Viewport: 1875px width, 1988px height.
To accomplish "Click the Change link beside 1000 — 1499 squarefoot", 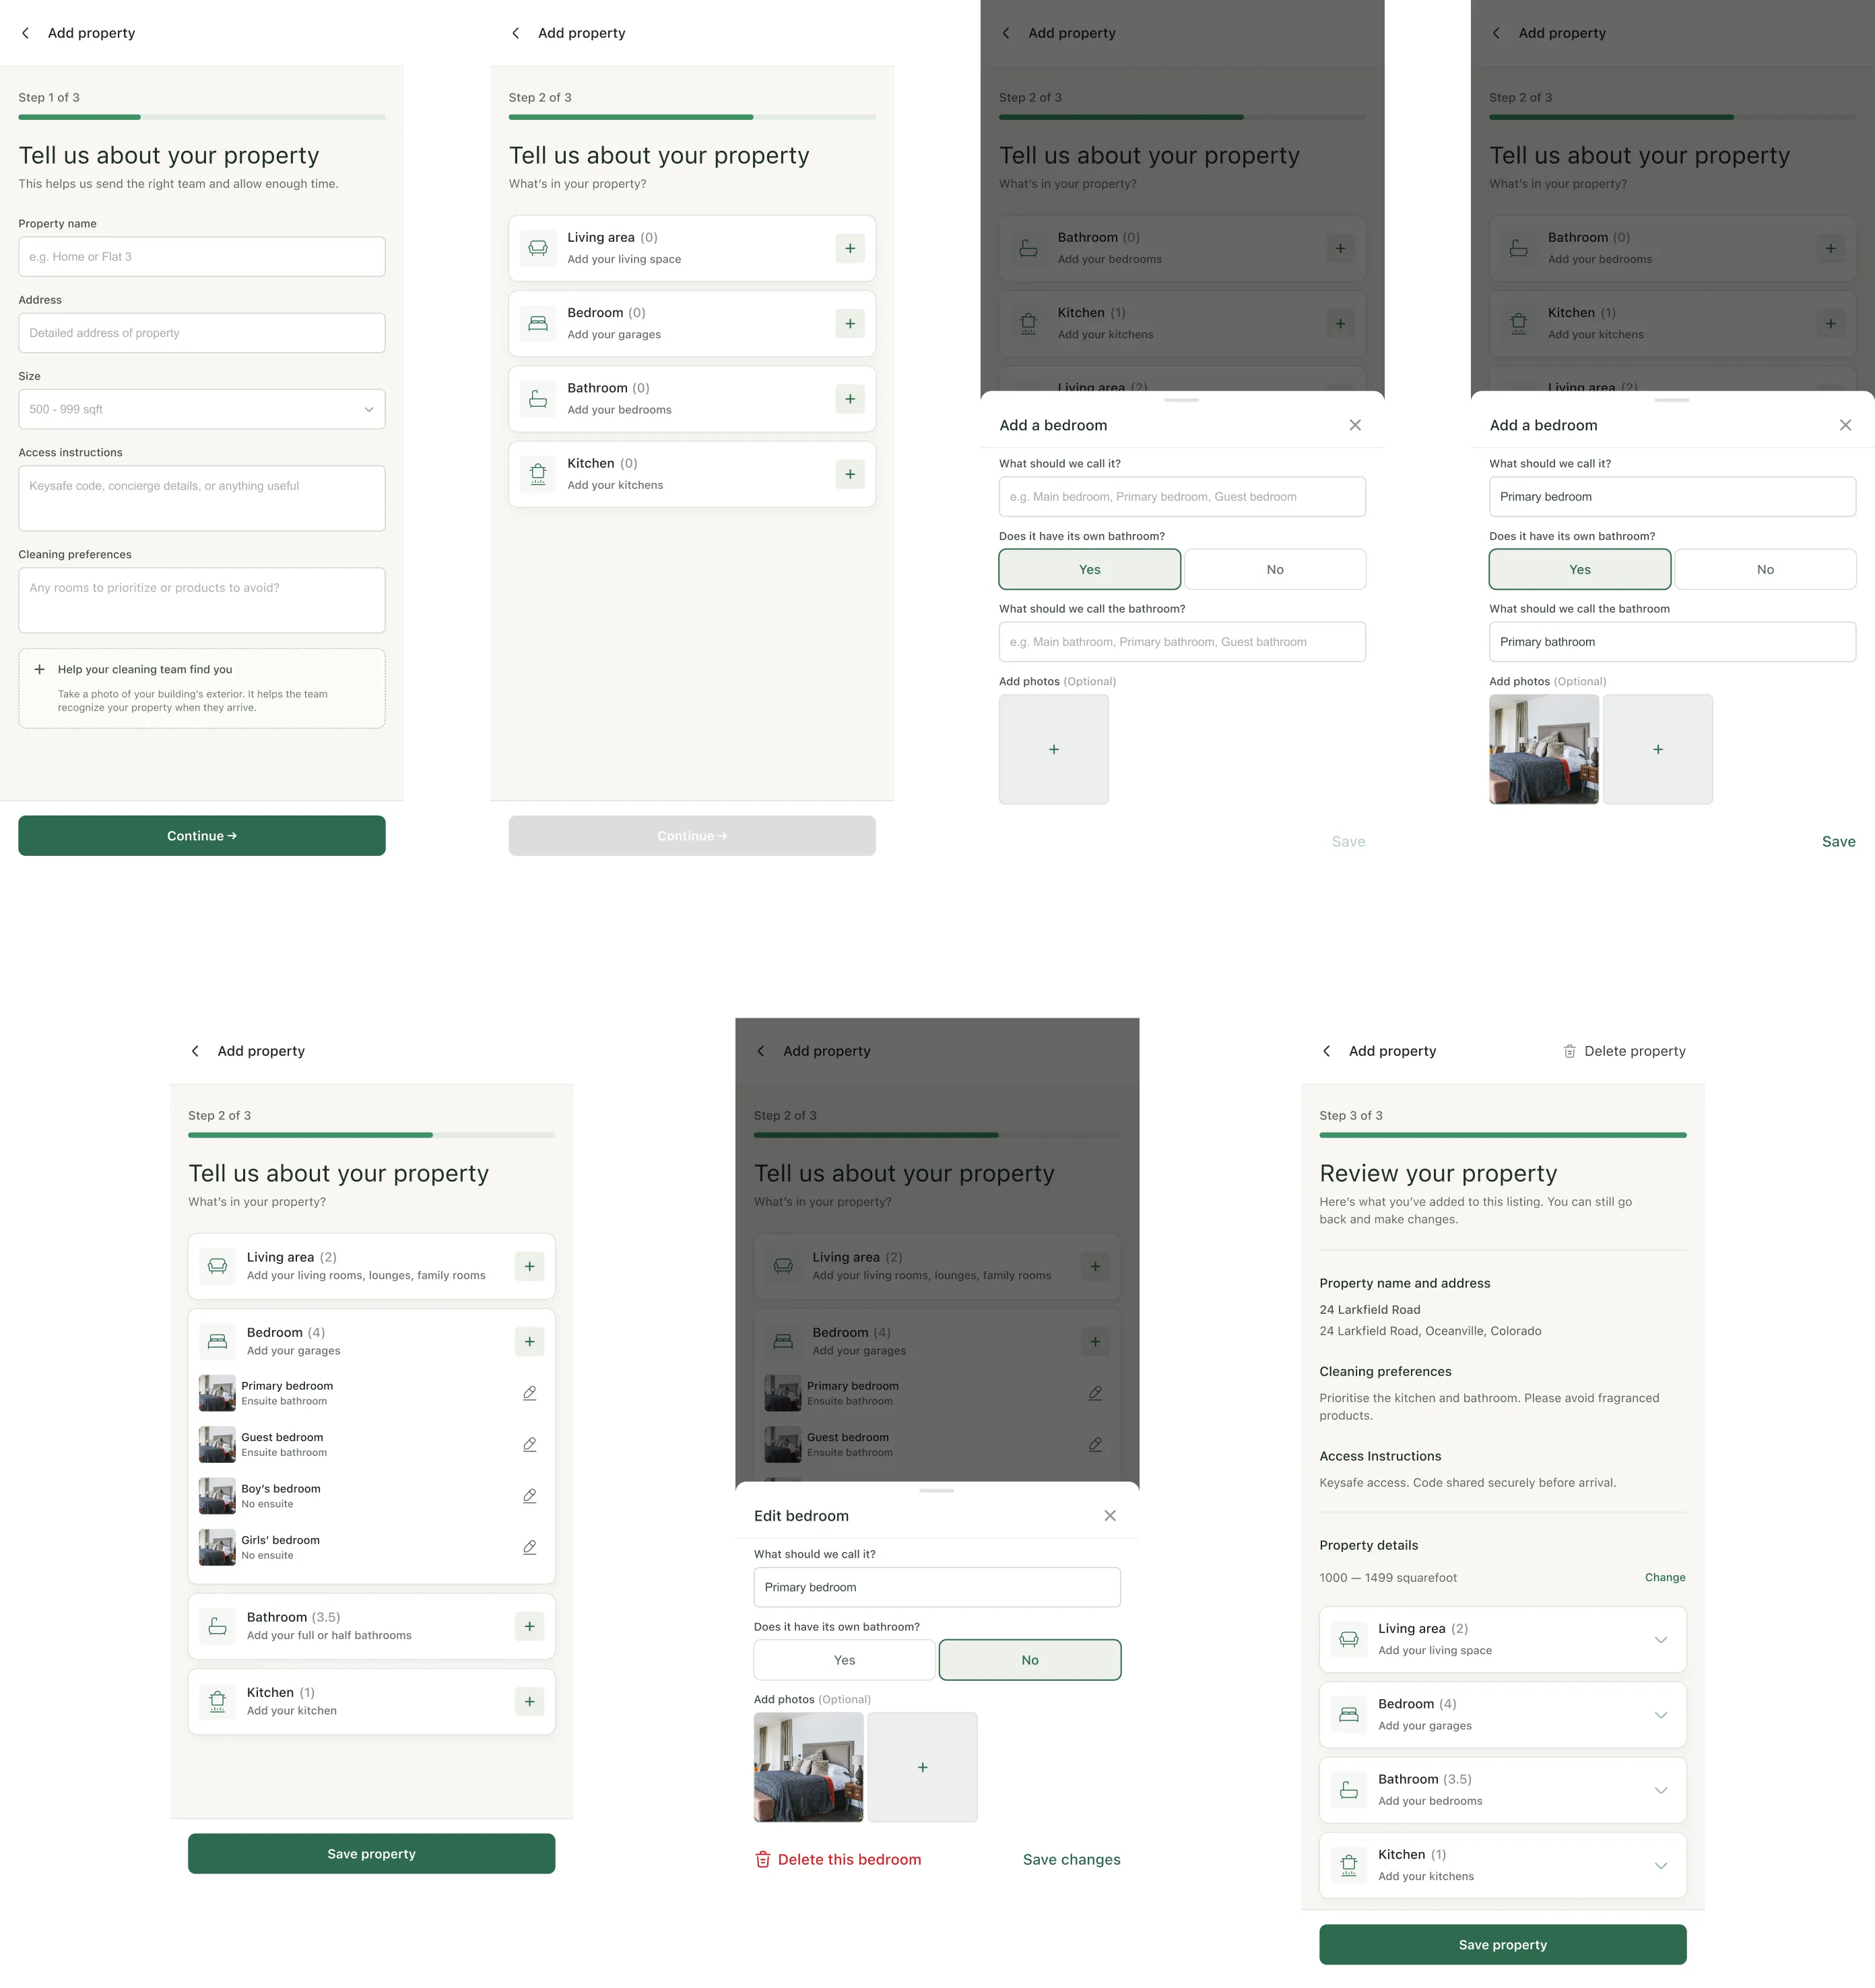I will pos(1665,1577).
